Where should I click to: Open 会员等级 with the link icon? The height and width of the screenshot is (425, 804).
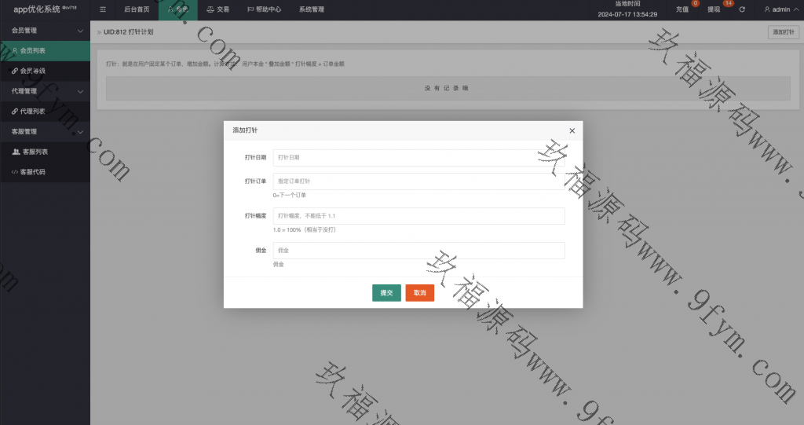31,71
